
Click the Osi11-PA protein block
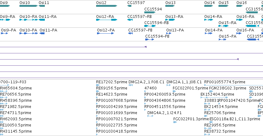42,33
